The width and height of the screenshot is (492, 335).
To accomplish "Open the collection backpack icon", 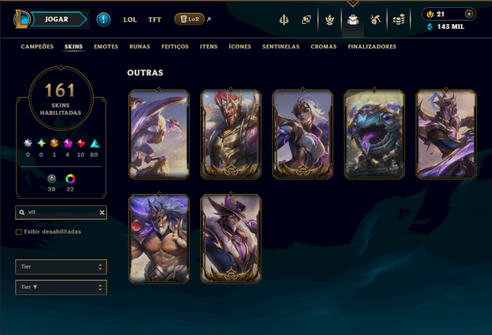I will click(353, 20).
